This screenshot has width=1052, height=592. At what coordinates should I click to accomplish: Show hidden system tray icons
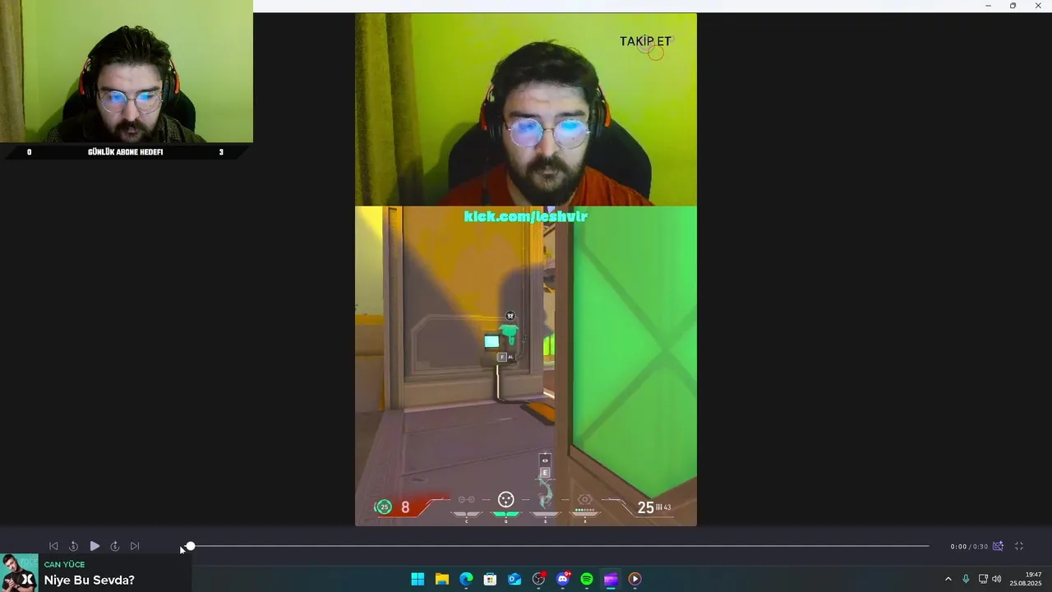(x=948, y=579)
